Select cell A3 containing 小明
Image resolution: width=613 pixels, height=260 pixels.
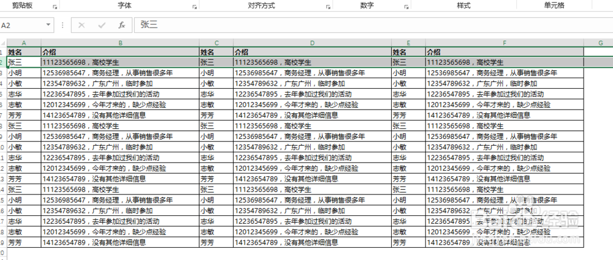click(x=24, y=73)
